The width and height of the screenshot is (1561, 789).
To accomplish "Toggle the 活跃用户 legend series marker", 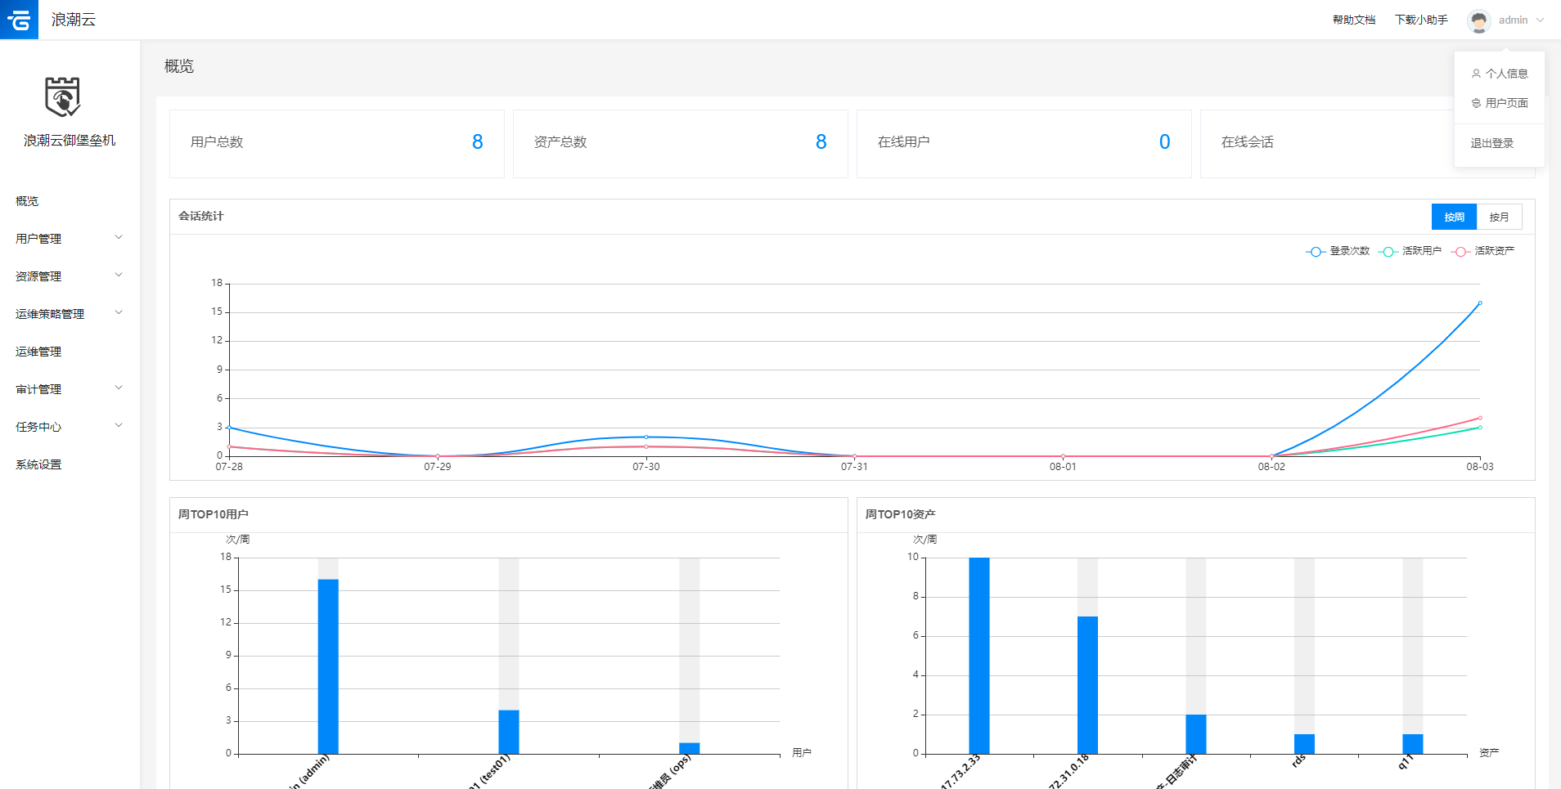I will [1388, 251].
